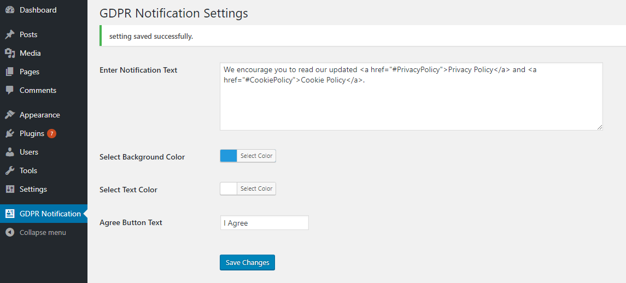The width and height of the screenshot is (626, 283).
Task: Click the Plugins update count badge
Action: click(x=51, y=134)
